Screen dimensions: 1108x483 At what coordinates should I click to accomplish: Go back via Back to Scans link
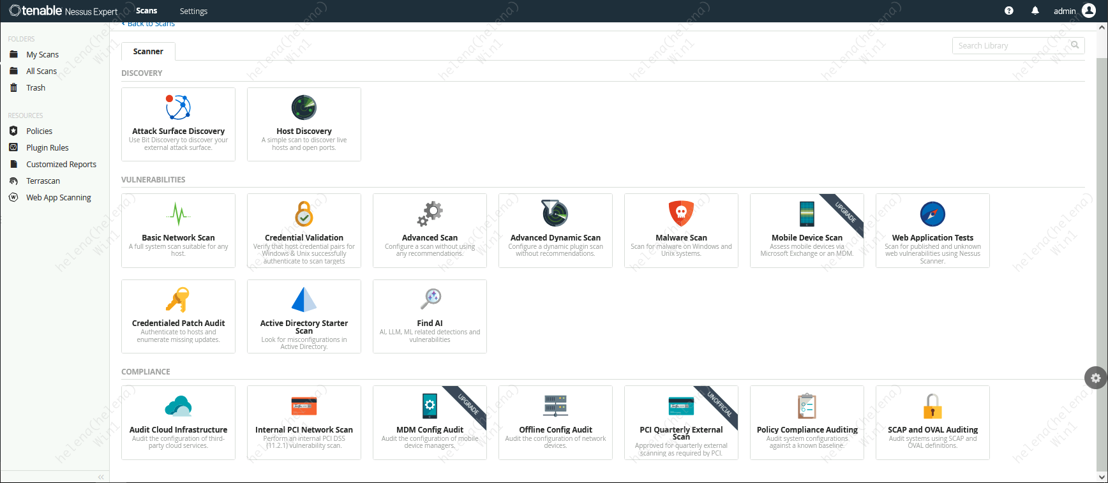coord(151,24)
